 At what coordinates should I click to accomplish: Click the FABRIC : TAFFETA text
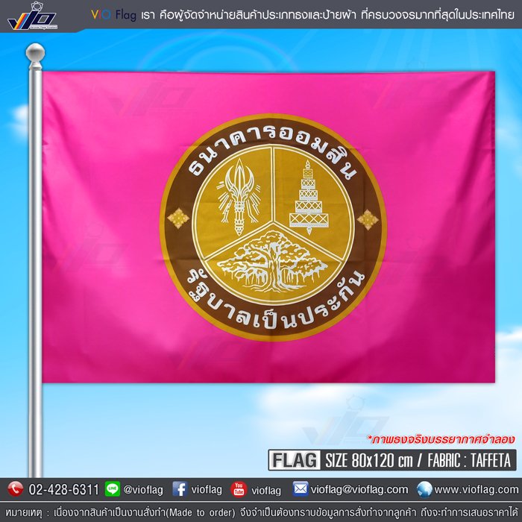click(469, 460)
